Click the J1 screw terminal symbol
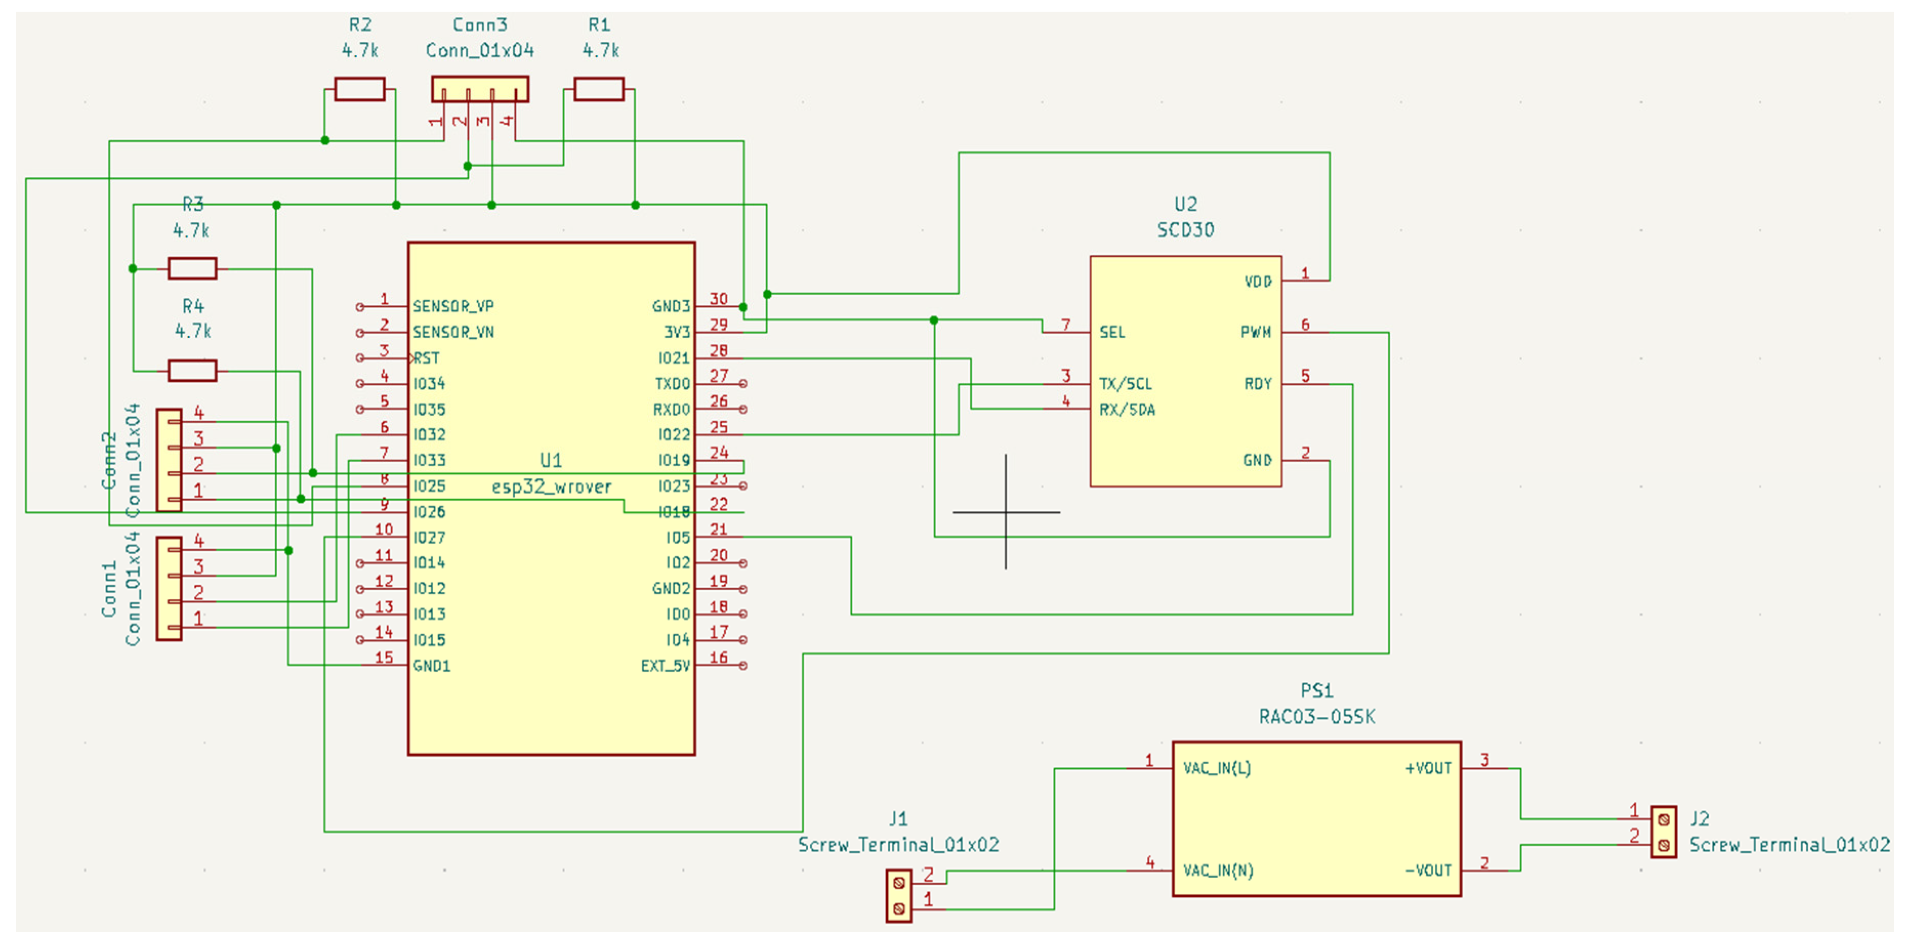 (x=899, y=896)
